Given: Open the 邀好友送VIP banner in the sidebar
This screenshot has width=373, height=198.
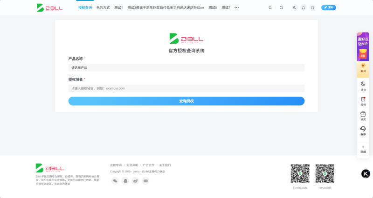Looking at the screenshot, I should [363, 47].
